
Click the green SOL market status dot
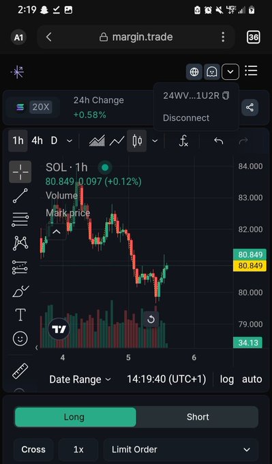[105, 168]
